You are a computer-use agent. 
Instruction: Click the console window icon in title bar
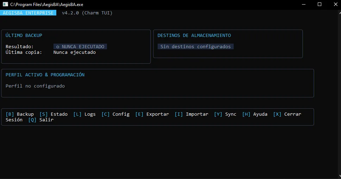(5, 4)
